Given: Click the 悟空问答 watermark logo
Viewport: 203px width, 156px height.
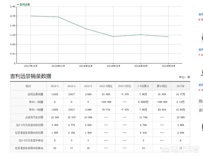Looking at the screenshot, I should 185,148.
